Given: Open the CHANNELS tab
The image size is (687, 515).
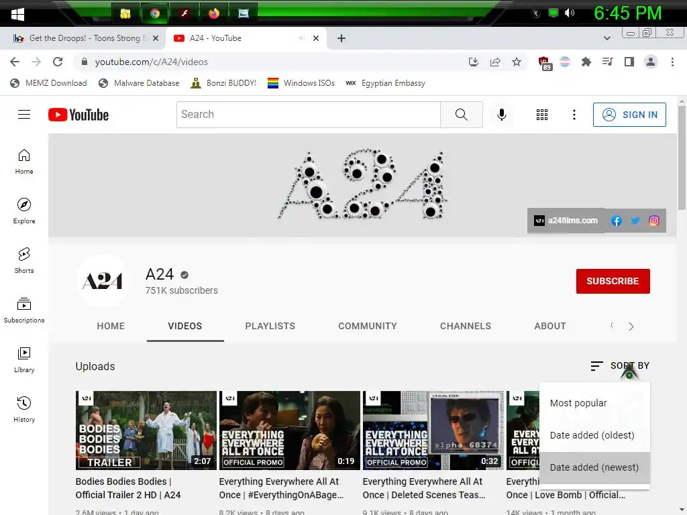Looking at the screenshot, I should pyautogui.click(x=466, y=327).
